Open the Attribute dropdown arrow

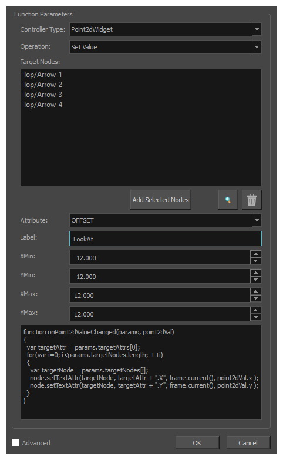[x=257, y=220]
